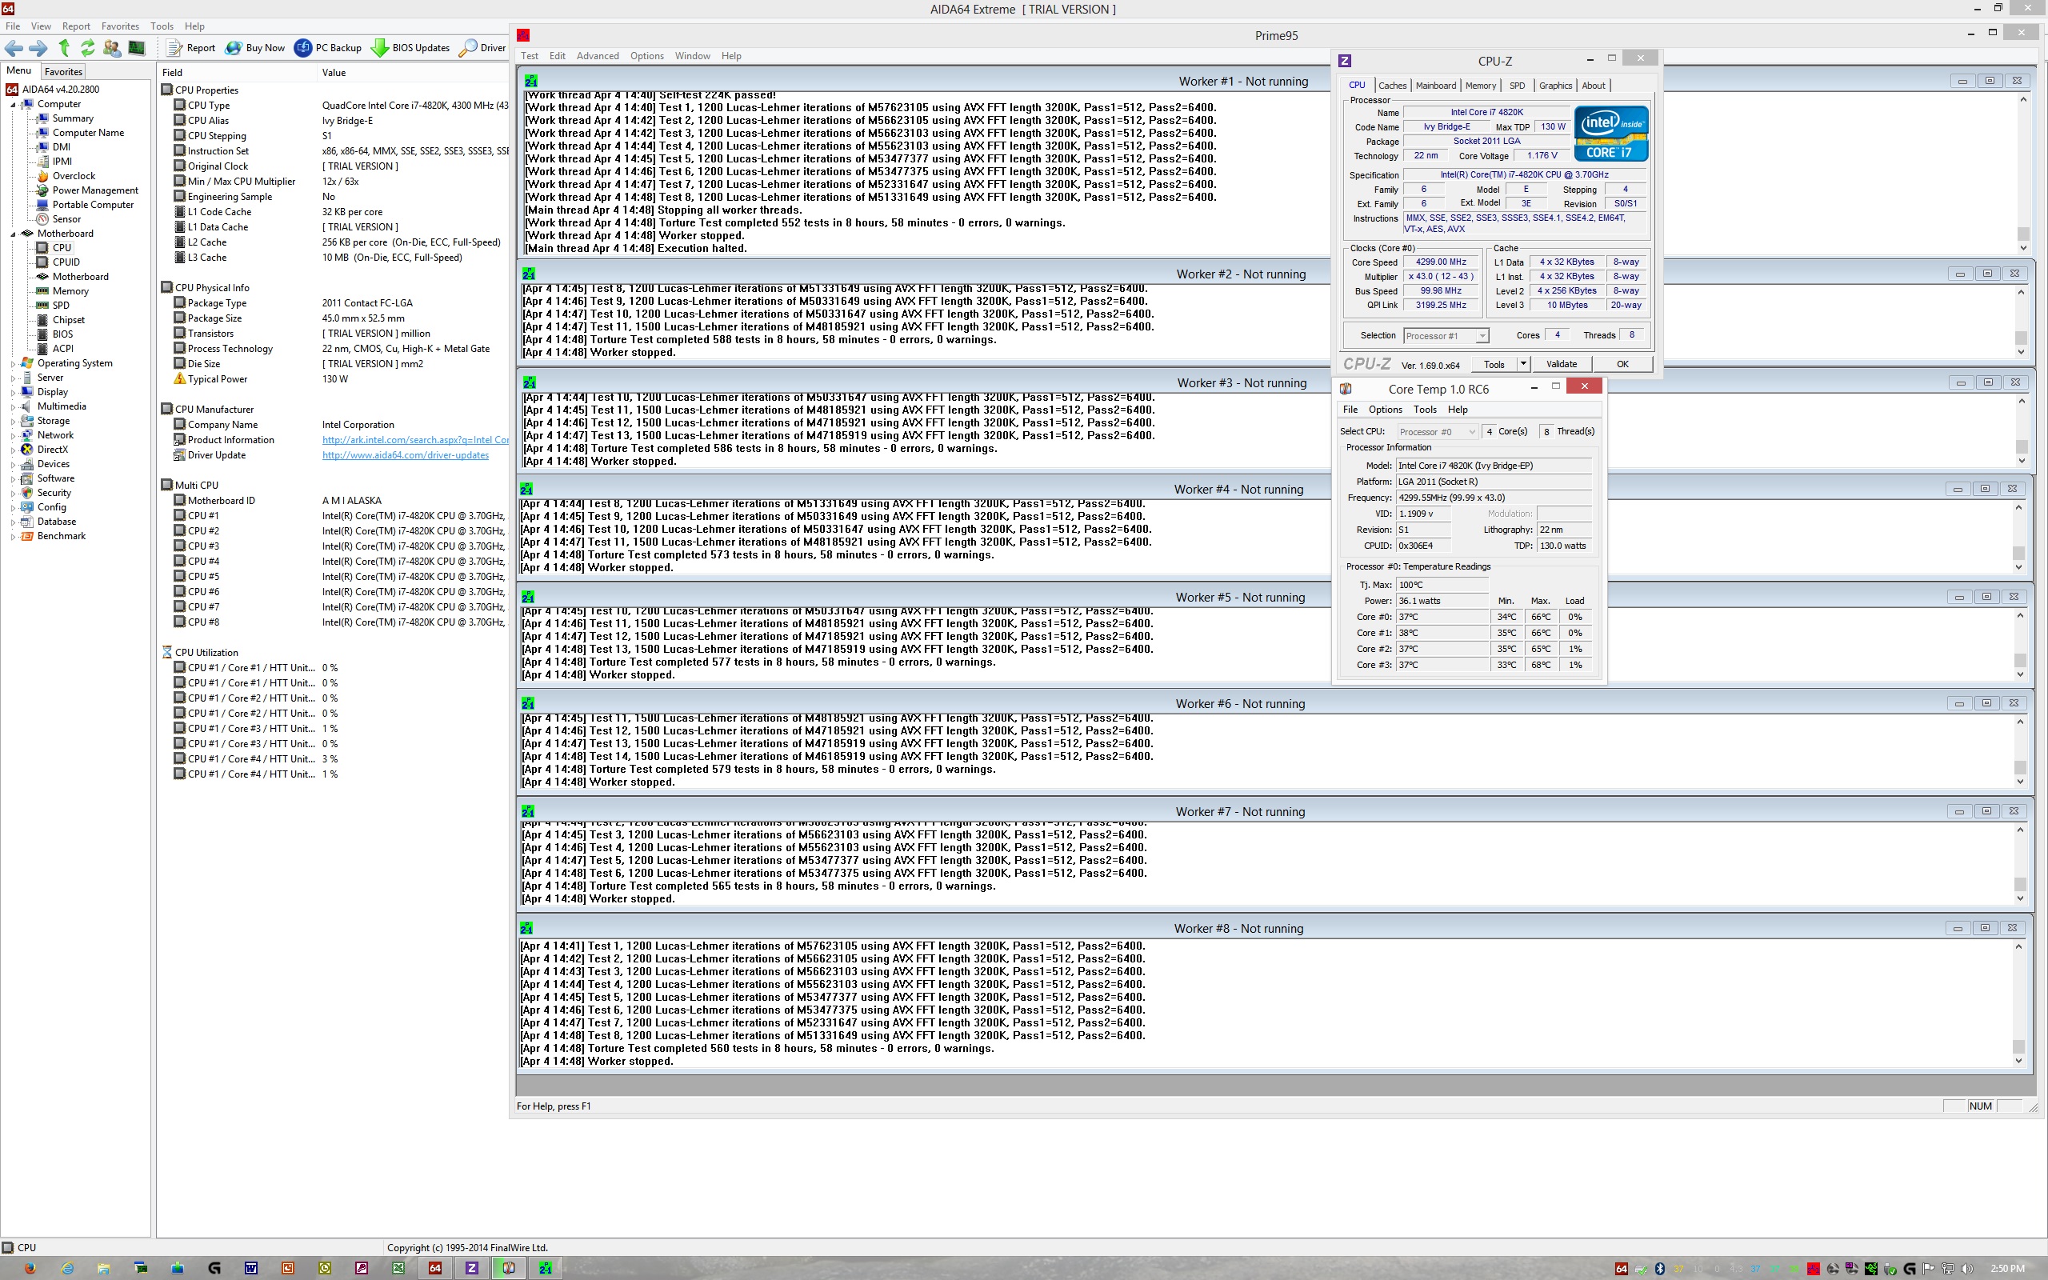Open the Advanced menu in Prime95
Screen dimensions: 2048x1280
coord(598,56)
